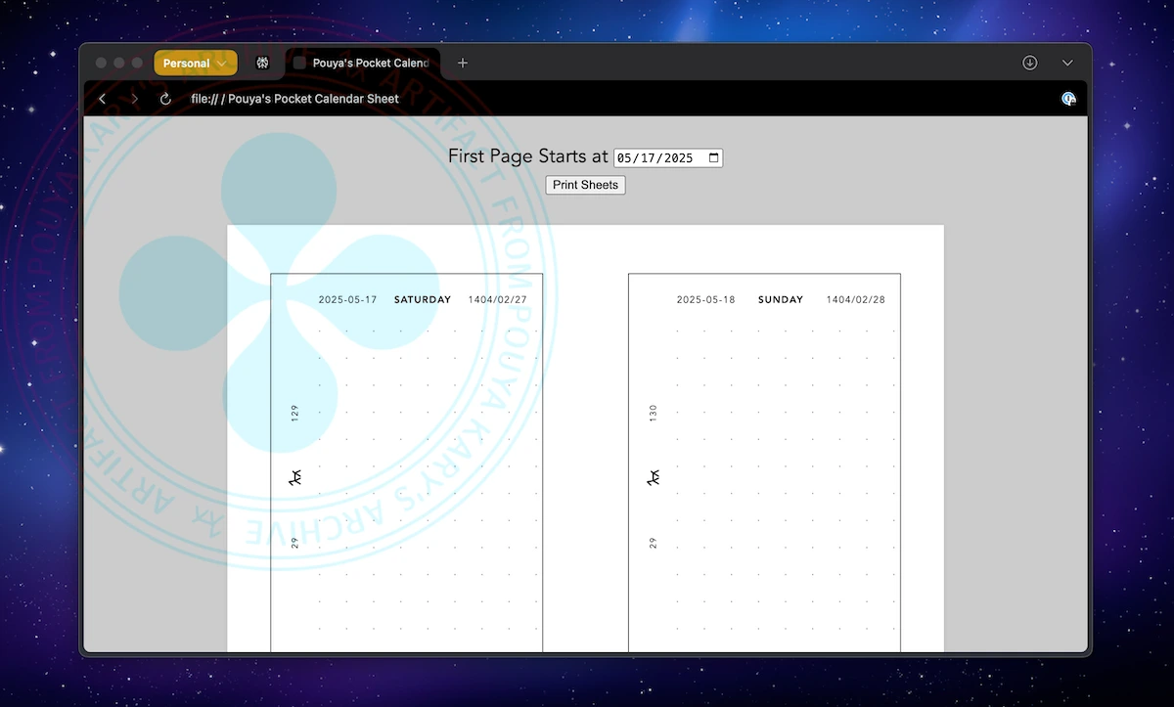Click the logo glyph on the Saturday page

pos(295,477)
